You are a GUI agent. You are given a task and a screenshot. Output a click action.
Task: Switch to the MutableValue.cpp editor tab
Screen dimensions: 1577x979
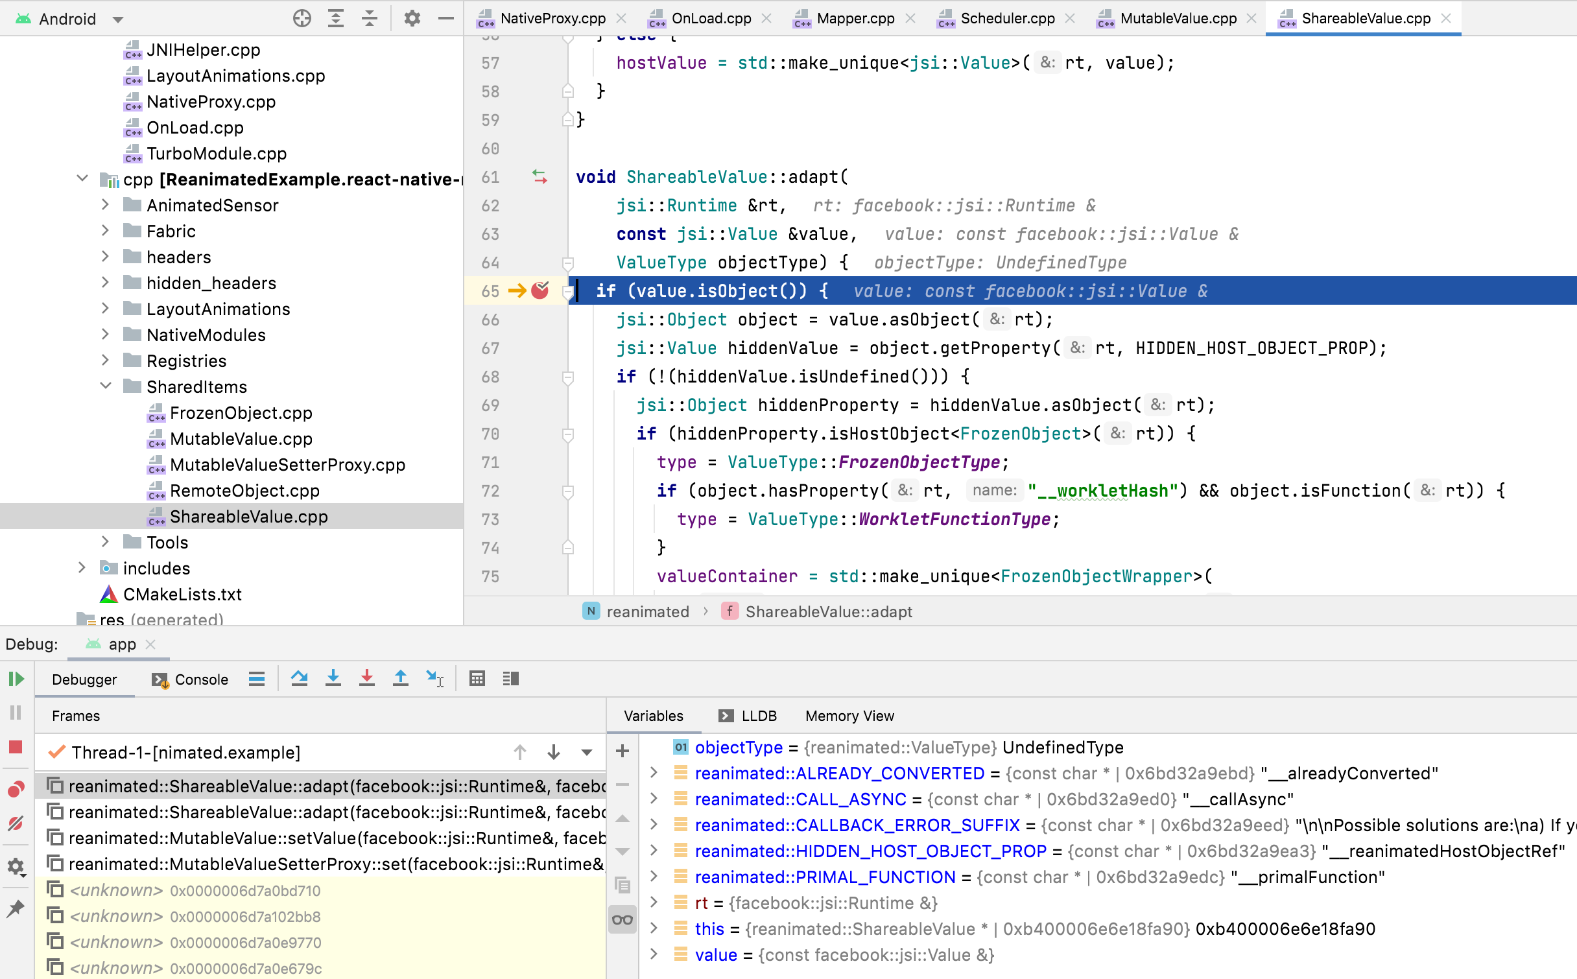click(1178, 18)
